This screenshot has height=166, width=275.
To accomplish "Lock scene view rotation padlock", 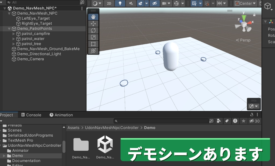I will [254, 15].
